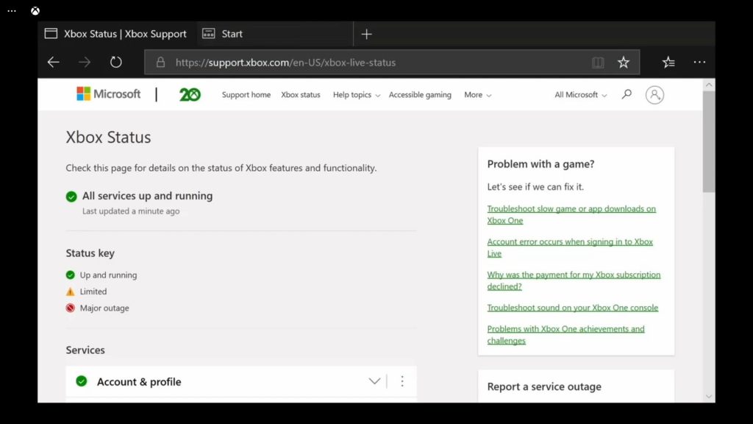Add this page to favorites with the star
The image size is (753, 424).
pyautogui.click(x=624, y=62)
